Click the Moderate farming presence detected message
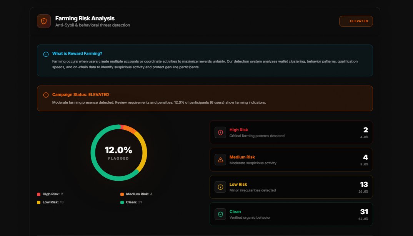This screenshot has height=236, width=413. 159,102
